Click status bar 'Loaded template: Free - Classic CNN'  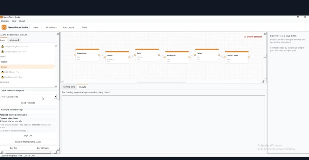coord(18,156)
